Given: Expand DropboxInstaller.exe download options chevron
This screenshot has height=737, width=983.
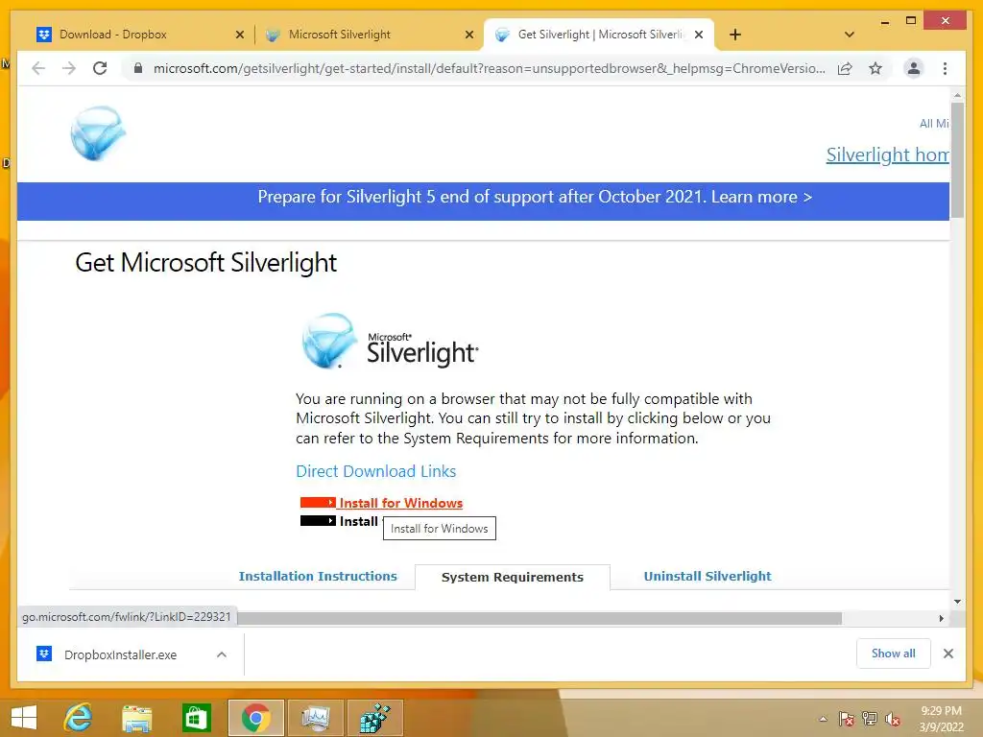Looking at the screenshot, I should (x=222, y=654).
